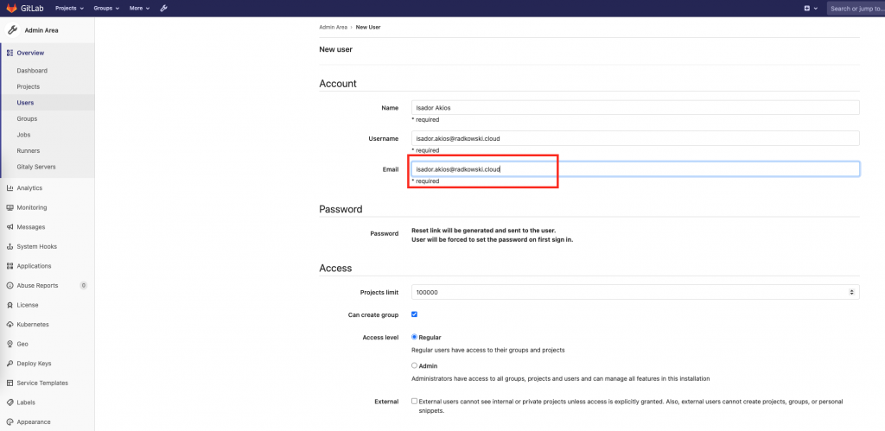Image resolution: width=885 pixels, height=431 pixels.
Task: Expand the Groups dropdown in navbar
Action: (x=106, y=9)
